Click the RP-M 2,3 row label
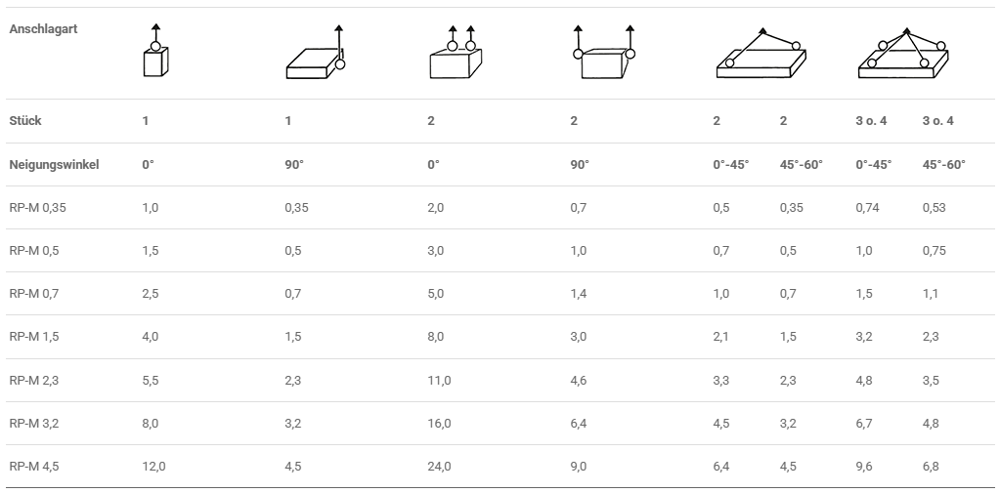 point(34,380)
